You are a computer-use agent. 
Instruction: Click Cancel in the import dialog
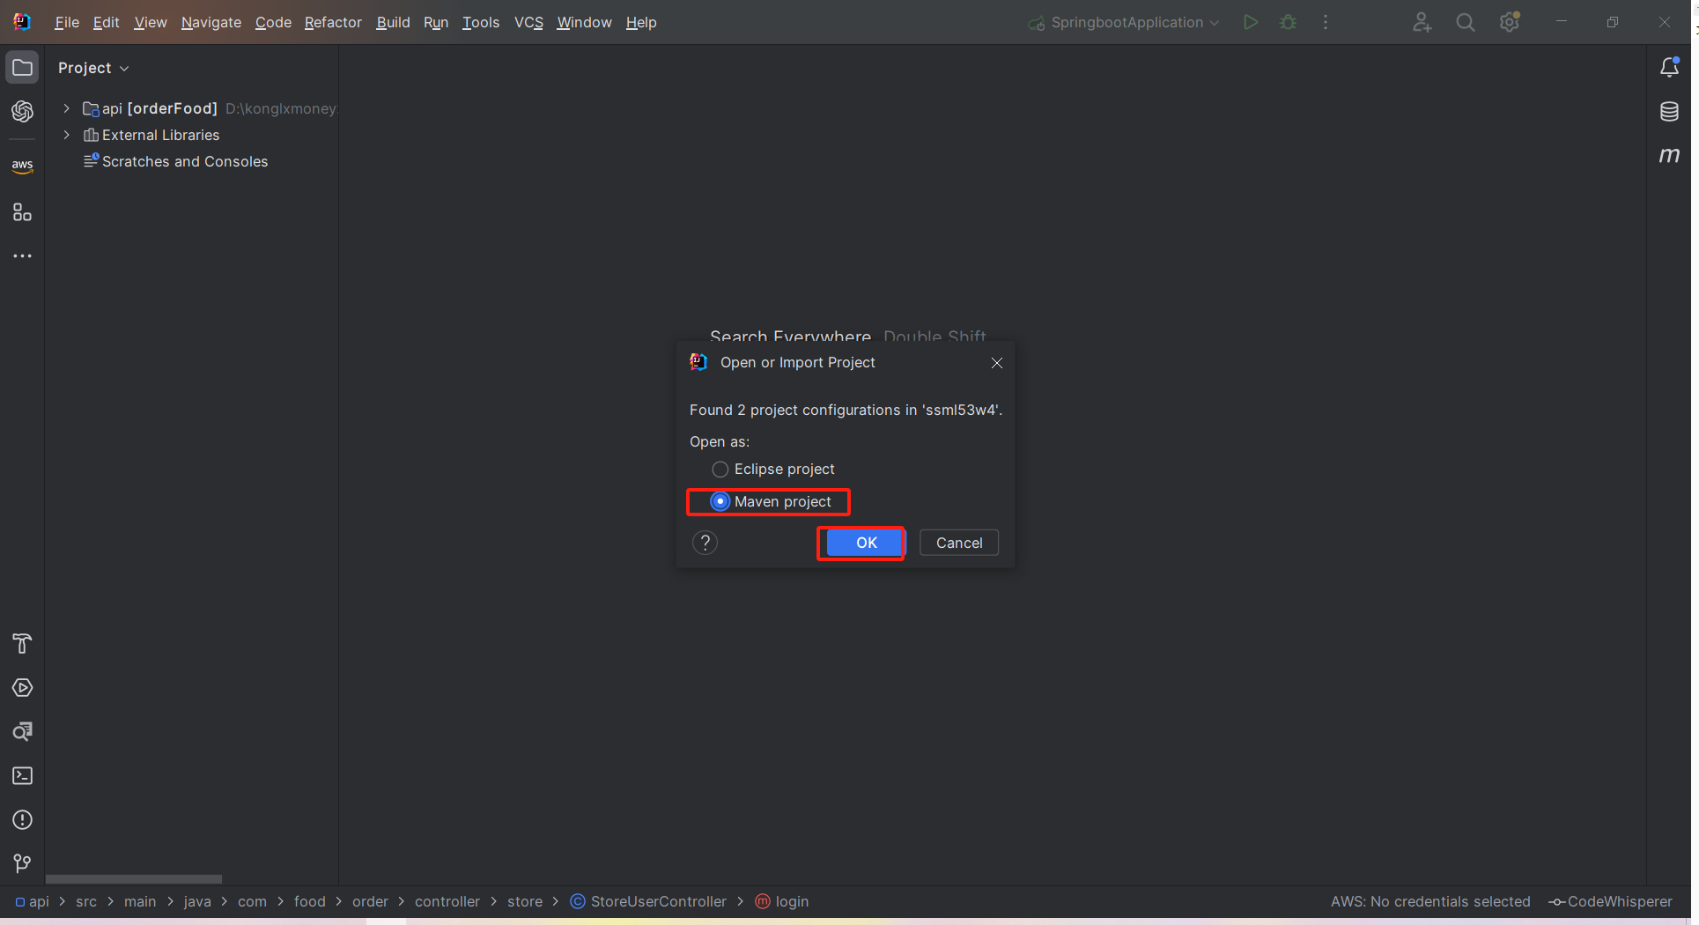(x=958, y=543)
